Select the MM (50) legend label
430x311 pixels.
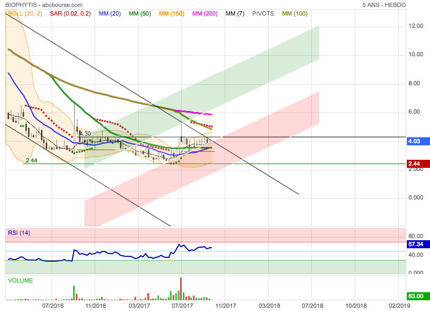click(x=140, y=14)
